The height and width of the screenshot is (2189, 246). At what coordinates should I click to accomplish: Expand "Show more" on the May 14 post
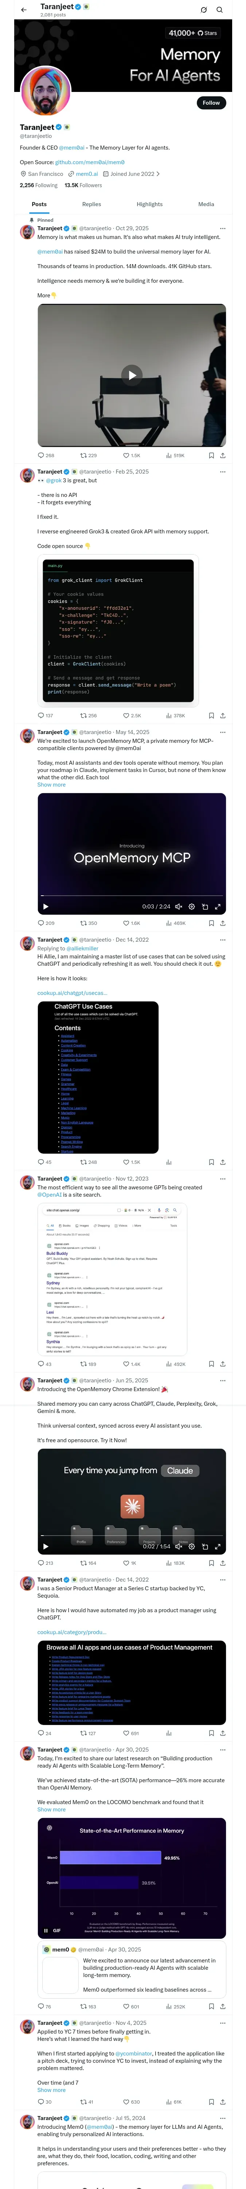point(51,784)
